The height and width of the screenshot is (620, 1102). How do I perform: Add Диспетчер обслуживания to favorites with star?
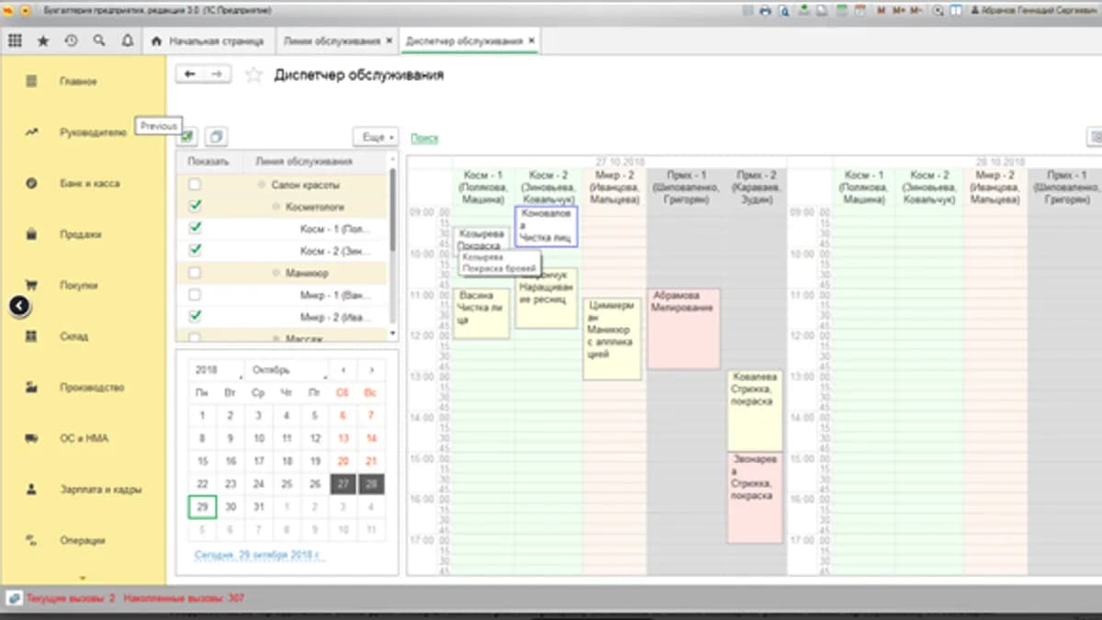[x=253, y=75]
